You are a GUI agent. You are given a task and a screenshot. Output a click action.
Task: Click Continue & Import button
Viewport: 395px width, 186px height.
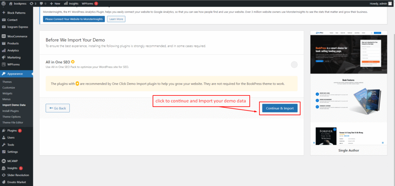click(280, 108)
